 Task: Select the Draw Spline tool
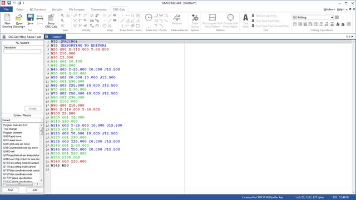pyautogui.click(x=195, y=21)
